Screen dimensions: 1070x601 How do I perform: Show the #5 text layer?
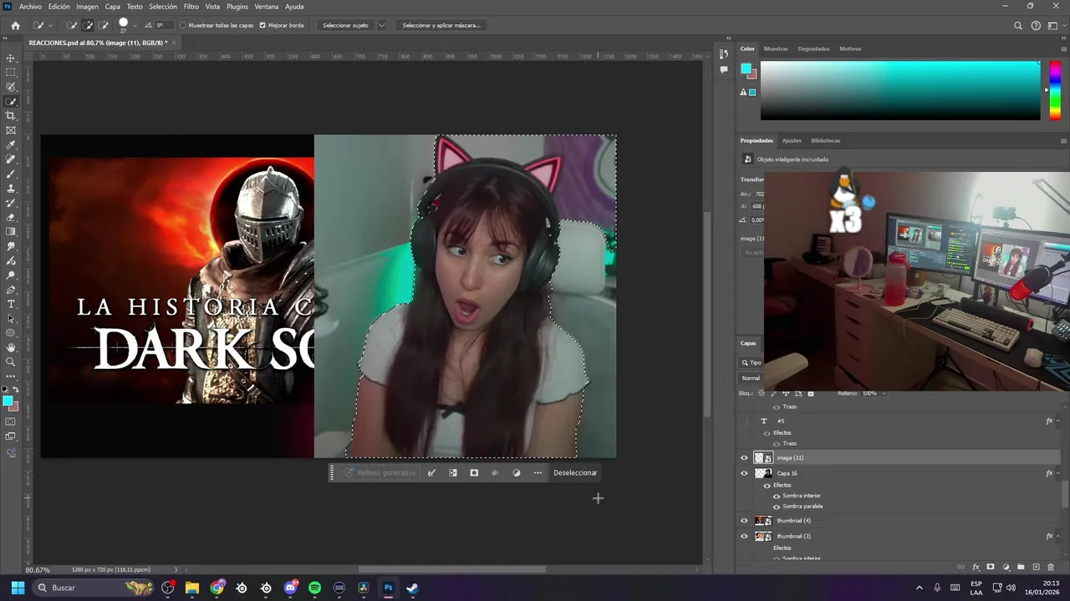point(744,422)
